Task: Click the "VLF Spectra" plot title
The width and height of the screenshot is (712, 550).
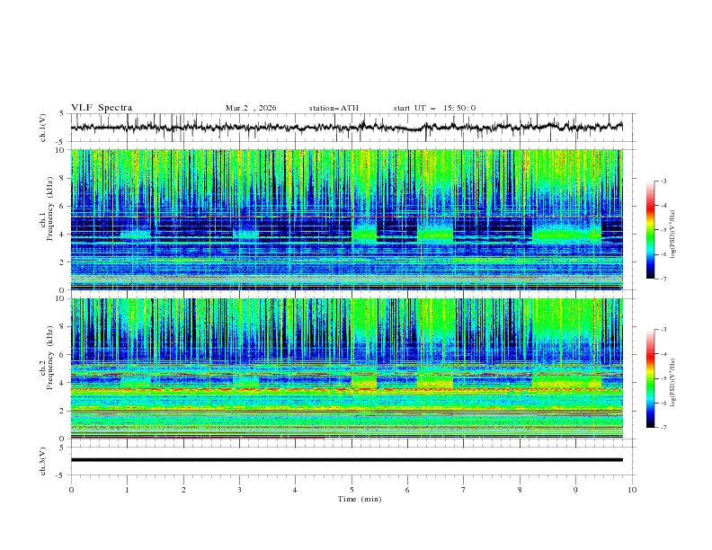Action: pyautogui.click(x=102, y=108)
